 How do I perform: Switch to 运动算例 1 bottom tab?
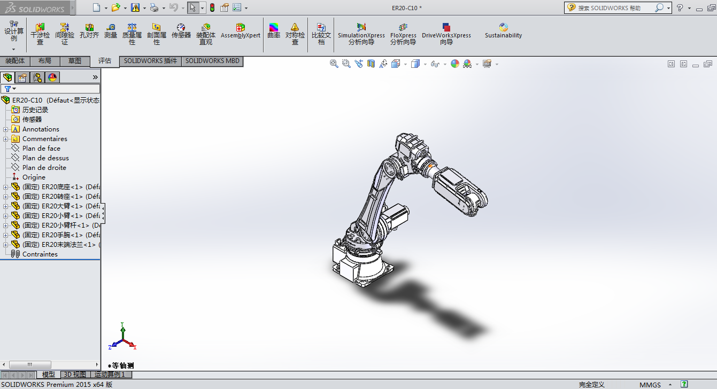pos(110,375)
